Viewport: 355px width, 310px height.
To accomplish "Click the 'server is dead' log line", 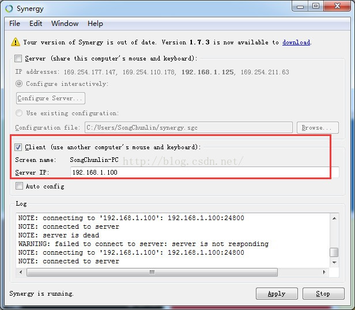I will (x=59, y=235).
